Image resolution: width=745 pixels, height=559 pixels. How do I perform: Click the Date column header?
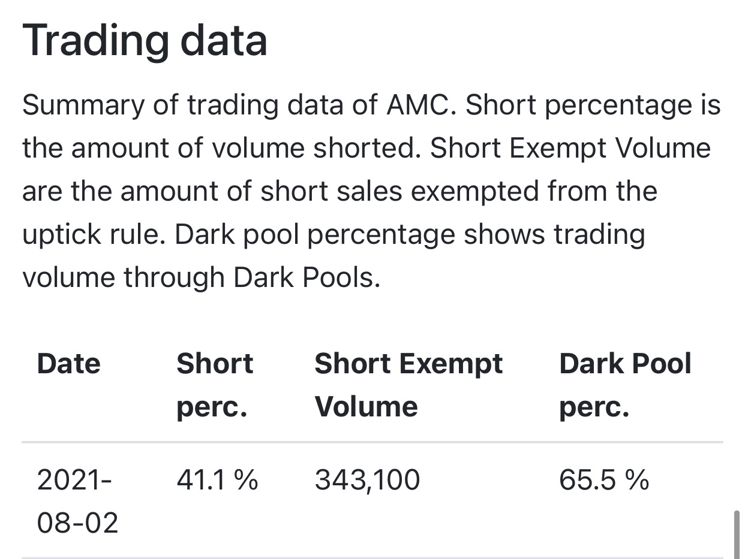(68, 364)
